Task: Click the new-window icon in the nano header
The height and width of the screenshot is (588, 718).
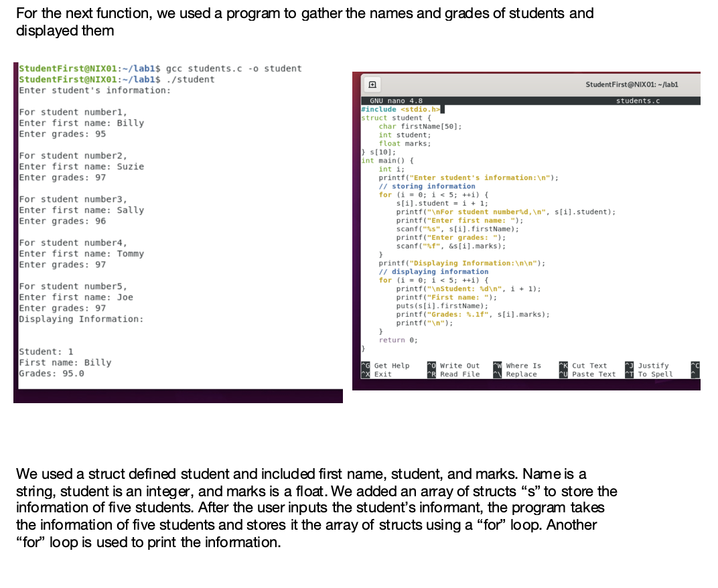Action: pyautogui.click(x=371, y=84)
